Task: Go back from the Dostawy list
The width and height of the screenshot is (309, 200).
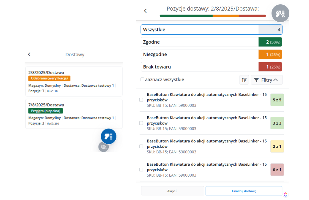Action: click(29, 54)
